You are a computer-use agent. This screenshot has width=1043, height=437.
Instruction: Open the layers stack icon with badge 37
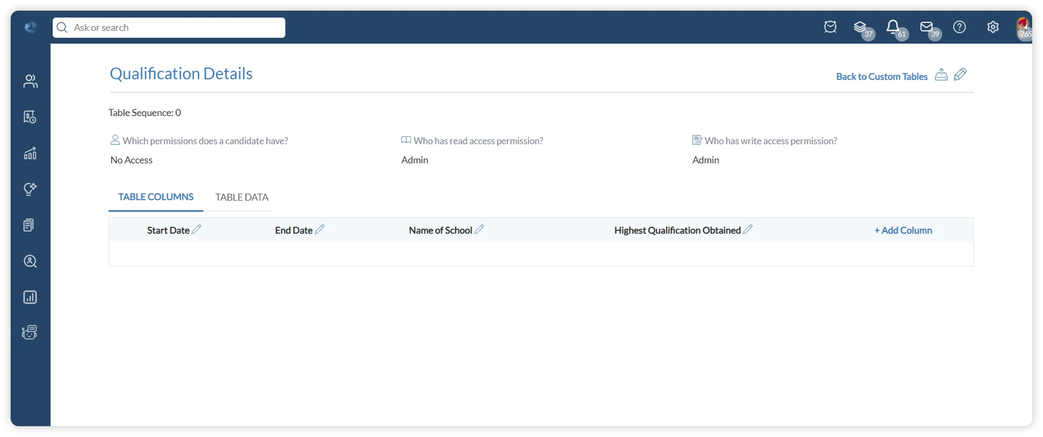click(860, 27)
